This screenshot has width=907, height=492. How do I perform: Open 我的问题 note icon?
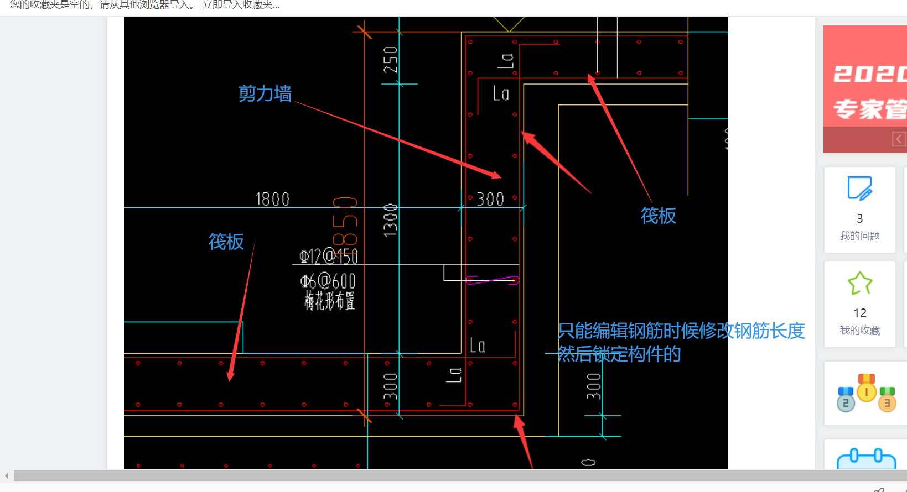[860, 189]
